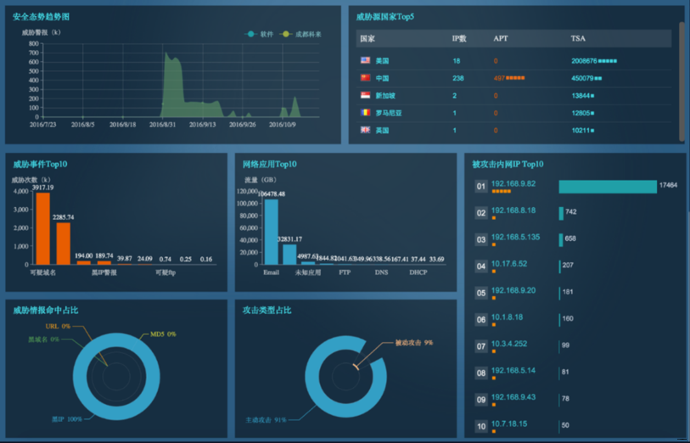Screen dimensions: 690x443
Task: Click the URL 0% donut label
Action: point(58,327)
